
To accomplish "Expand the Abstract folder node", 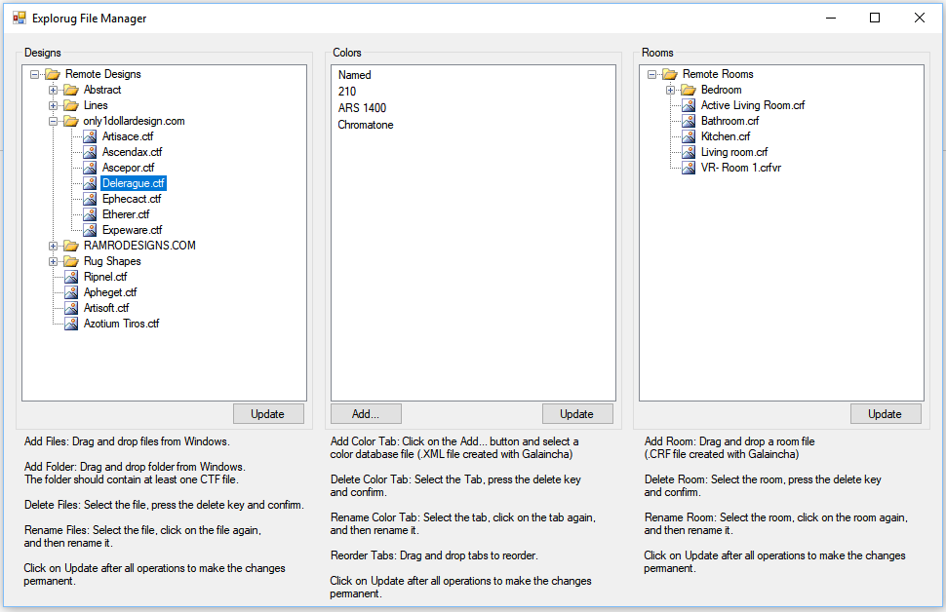I will pos(54,90).
